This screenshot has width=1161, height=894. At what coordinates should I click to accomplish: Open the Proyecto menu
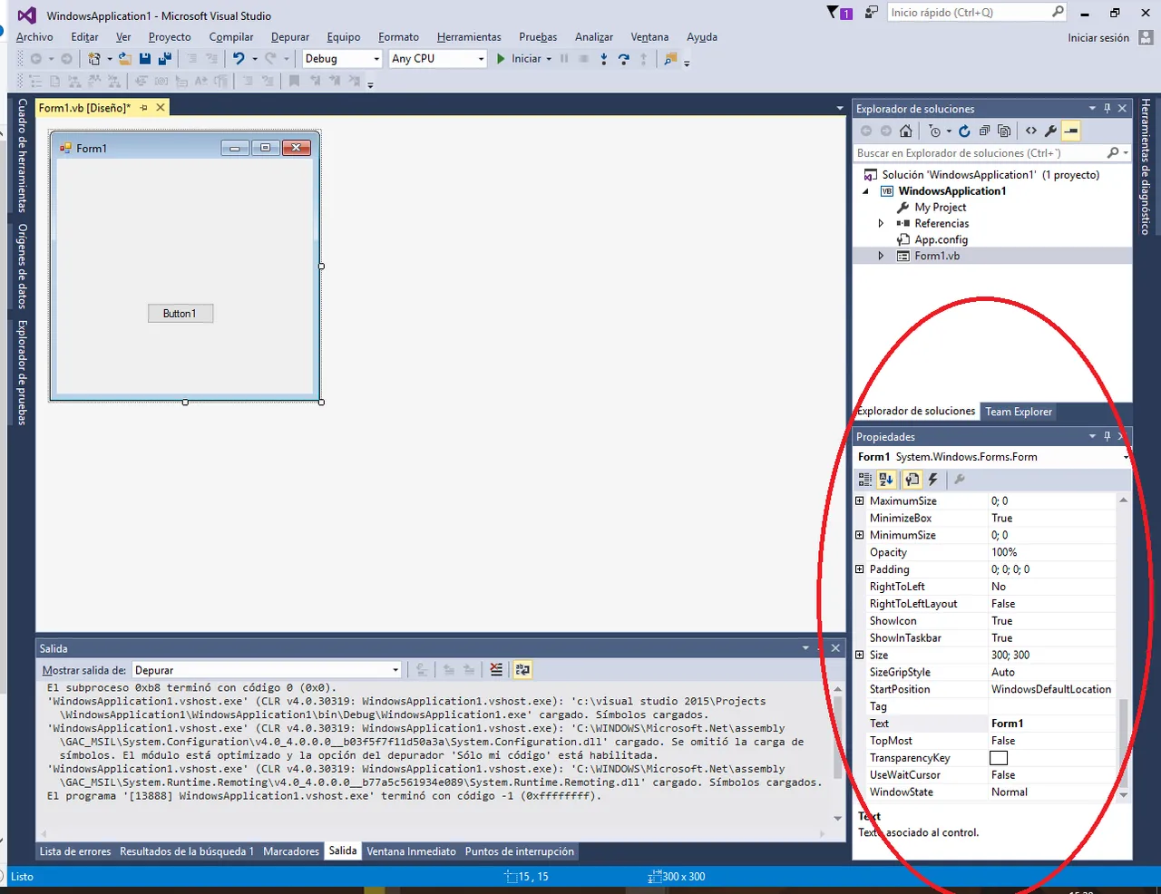pos(170,37)
